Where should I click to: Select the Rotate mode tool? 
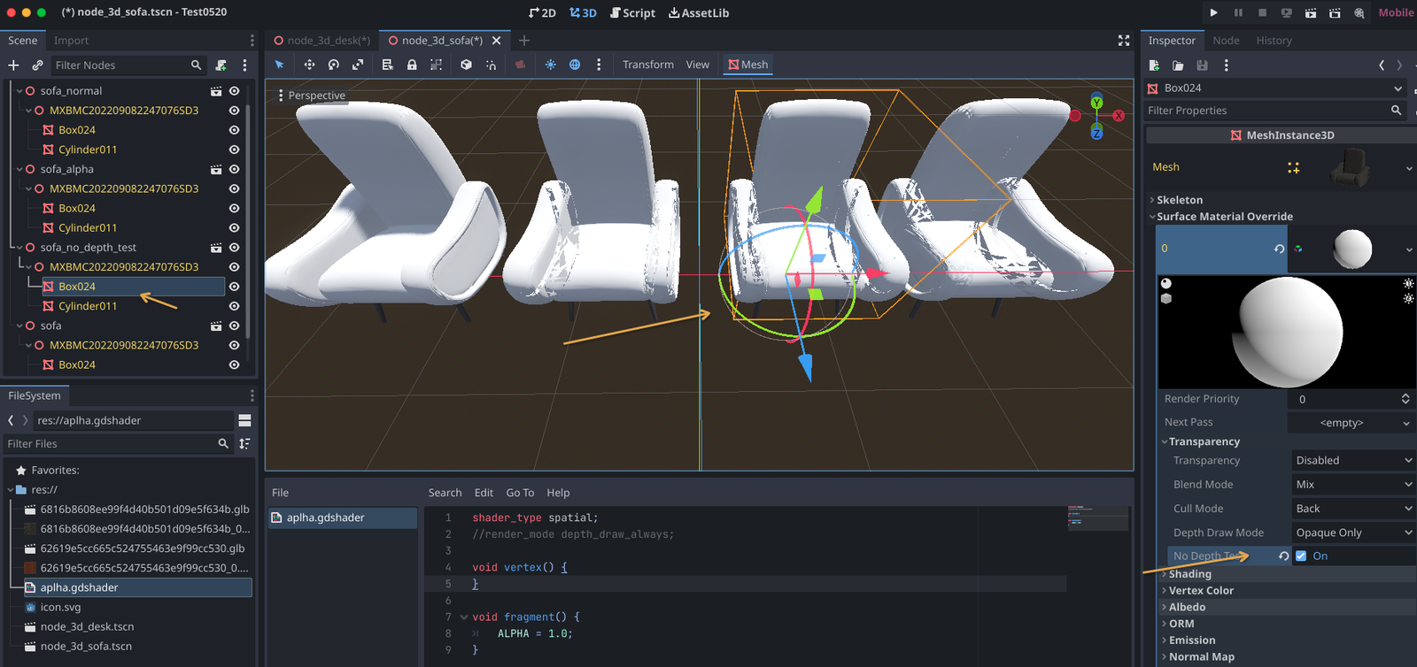[x=334, y=65]
